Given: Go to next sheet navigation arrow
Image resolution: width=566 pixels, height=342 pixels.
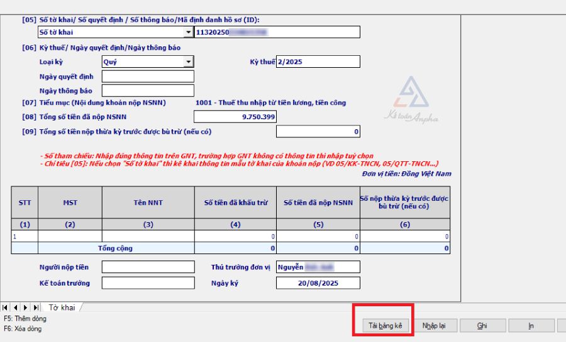Looking at the screenshot, I should click(25, 307).
